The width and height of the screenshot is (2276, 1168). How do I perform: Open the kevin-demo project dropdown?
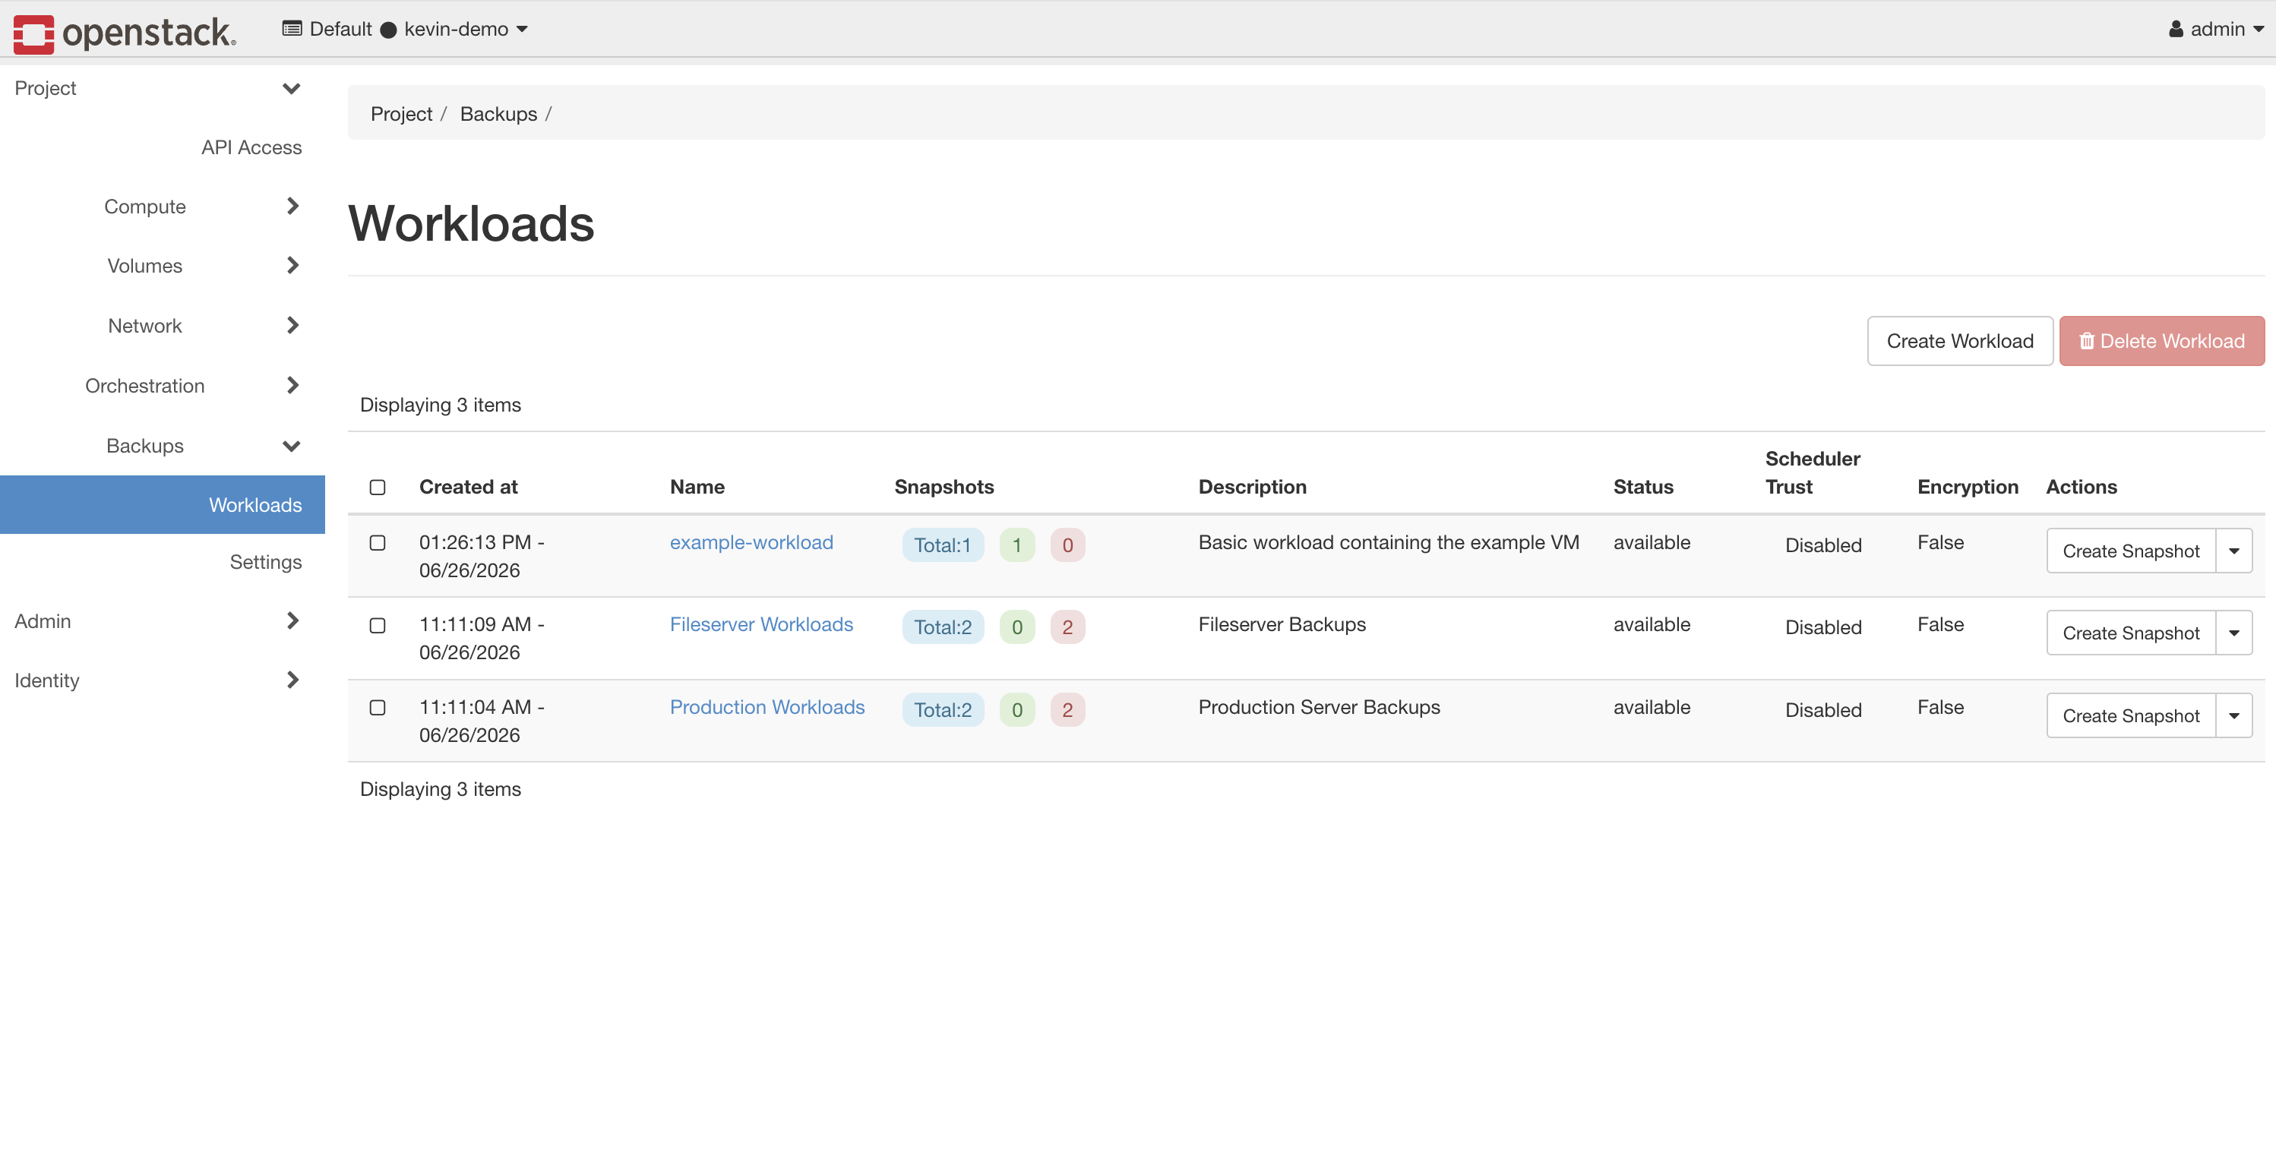(x=466, y=29)
